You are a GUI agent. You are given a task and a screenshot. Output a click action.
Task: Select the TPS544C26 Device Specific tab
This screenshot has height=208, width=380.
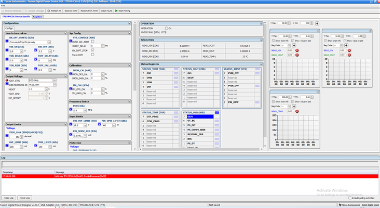(x=16, y=17)
